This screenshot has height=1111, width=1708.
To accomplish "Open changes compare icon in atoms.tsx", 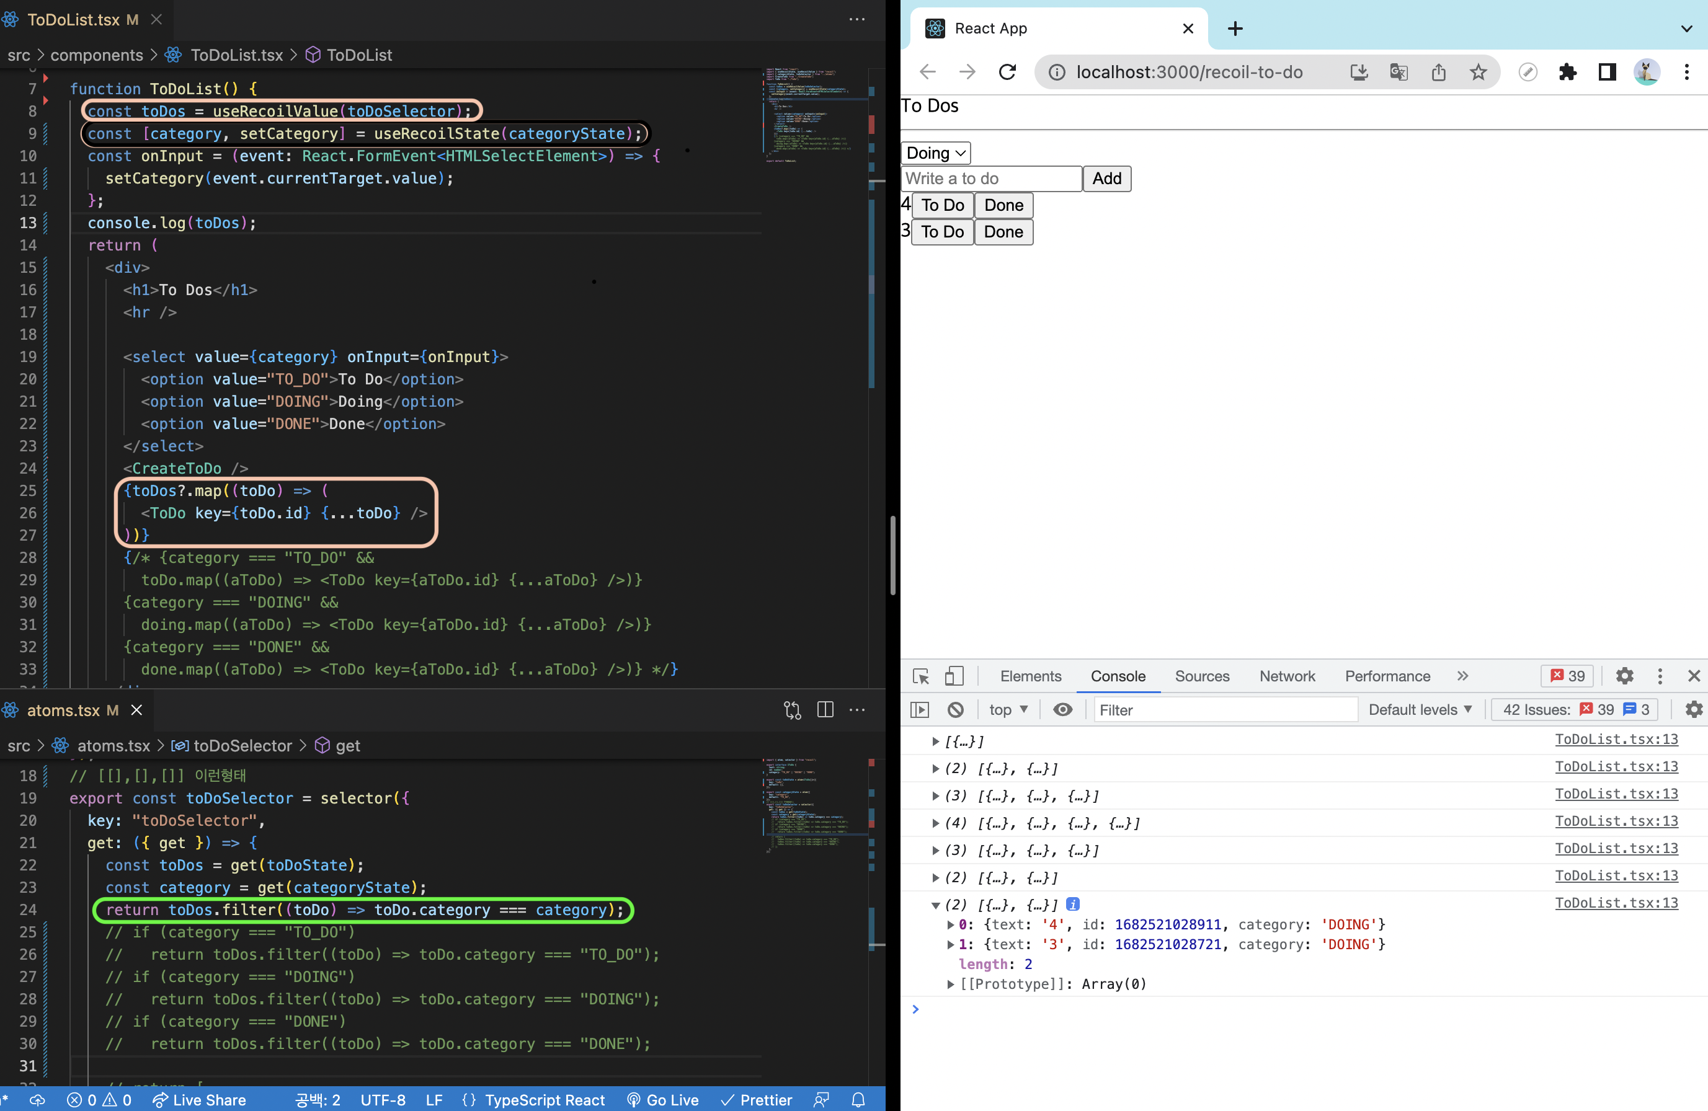I will pos(792,710).
